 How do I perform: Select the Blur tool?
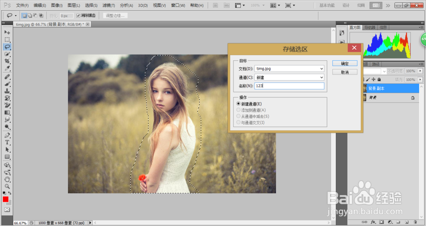pyautogui.click(x=7, y=120)
